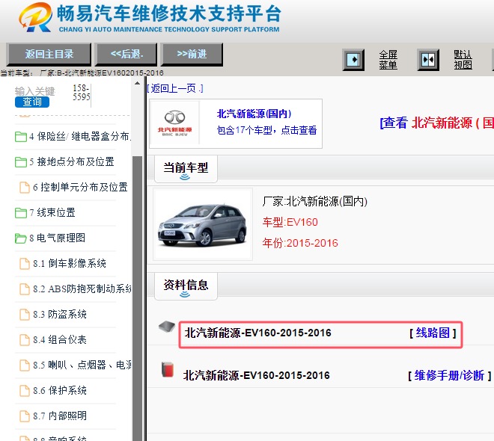Image resolution: width=494 pixels, height=441 pixels.
Task: Collapse open folder icon for 8 电气原理图
Action: [21, 238]
